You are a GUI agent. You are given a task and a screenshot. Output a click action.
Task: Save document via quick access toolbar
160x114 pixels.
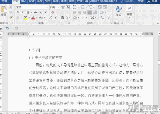(x=1, y=28)
